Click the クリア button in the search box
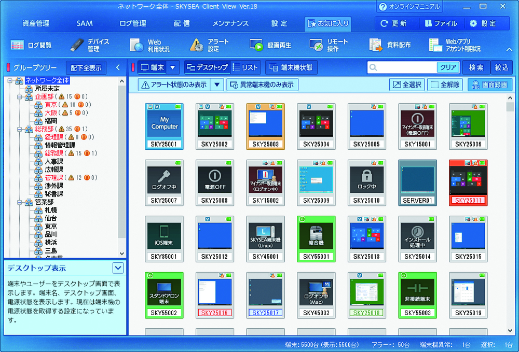This screenshot has width=519, height=352. pyautogui.click(x=448, y=67)
